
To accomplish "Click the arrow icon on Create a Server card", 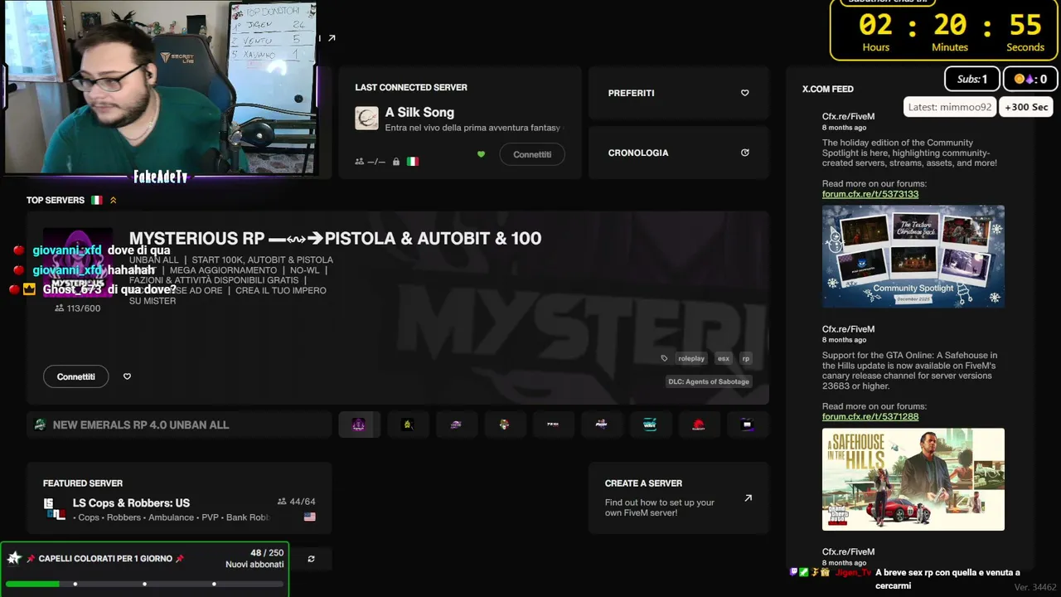I will point(748,498).
